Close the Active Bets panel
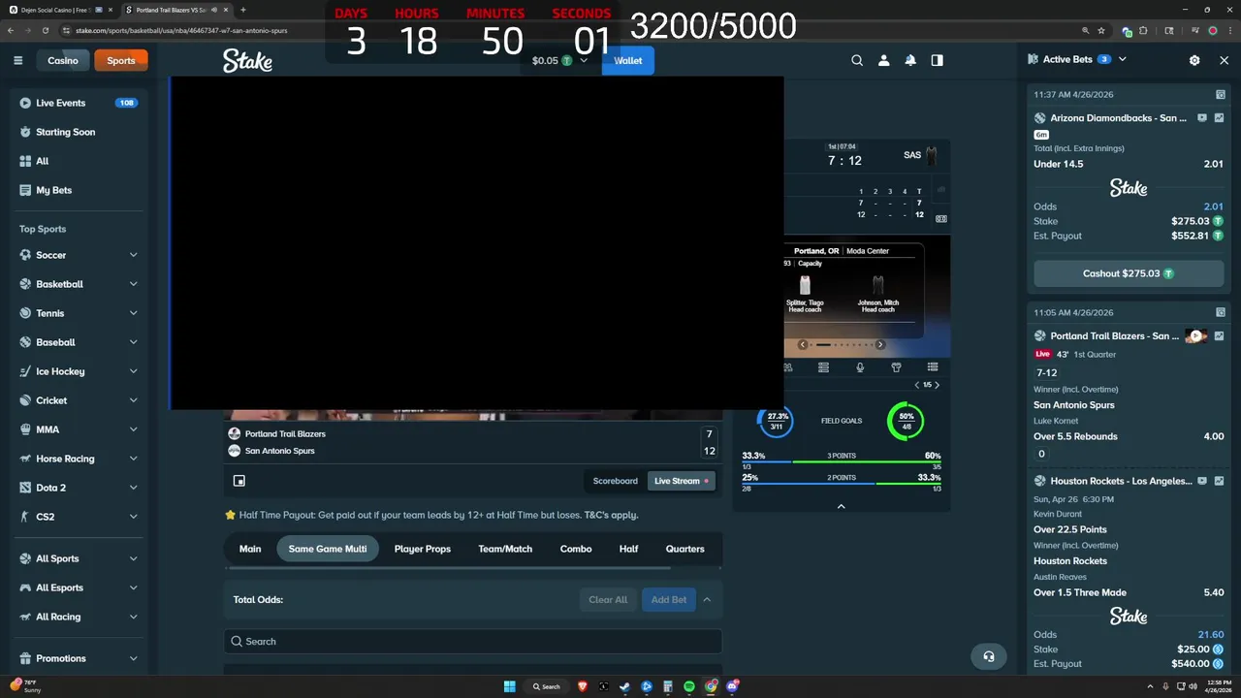Screen dimensions: 1241x698 (x=1224, y=60)
